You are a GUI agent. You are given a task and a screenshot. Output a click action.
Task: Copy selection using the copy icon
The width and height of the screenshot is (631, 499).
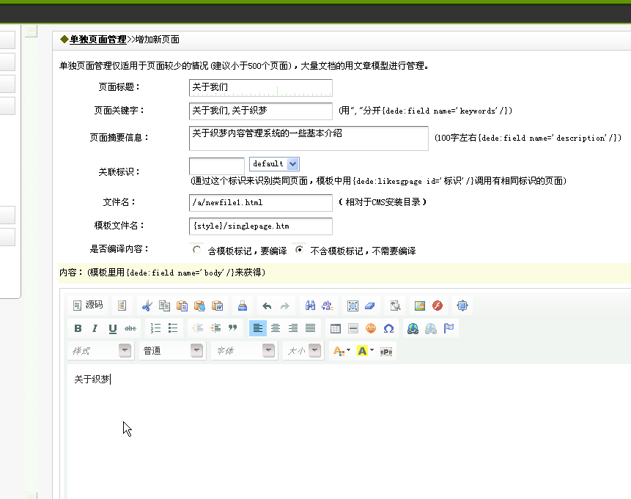(x=164, y=306)
